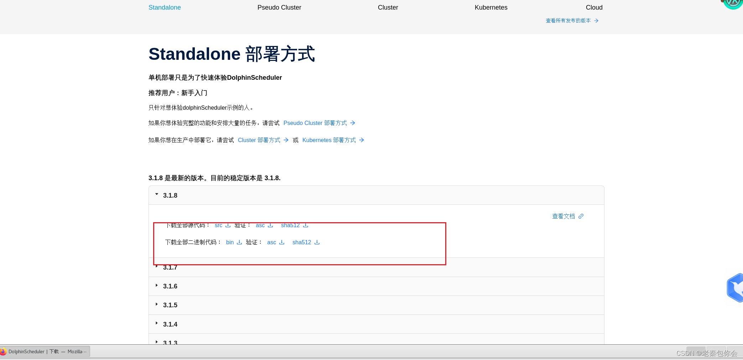The image size is (743, 360).
Task: Click download icon beside source asc
Action: tap(270, 225)
